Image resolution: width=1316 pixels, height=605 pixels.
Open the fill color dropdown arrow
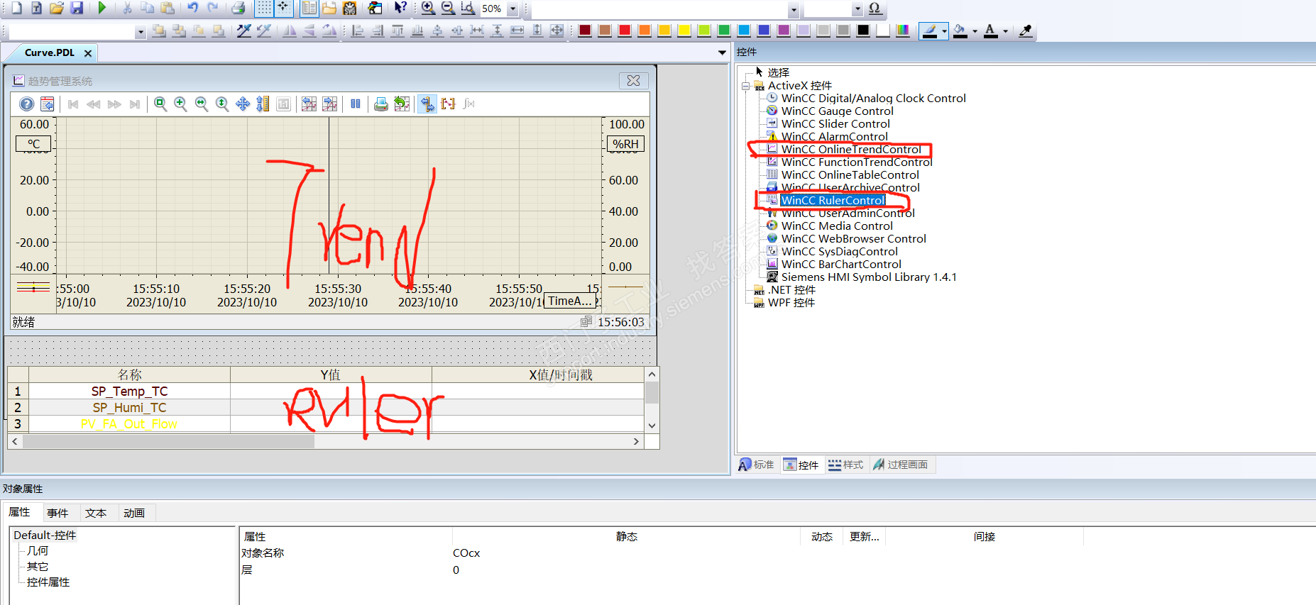[975, 31]
